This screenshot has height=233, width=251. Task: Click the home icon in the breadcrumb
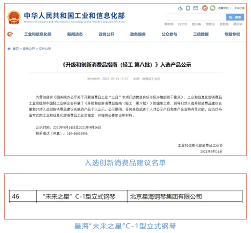pyautogui.click(x=9, y=49)
